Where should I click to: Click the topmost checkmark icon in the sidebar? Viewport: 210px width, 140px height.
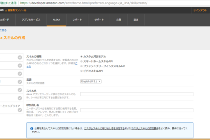tap(20, 57)
